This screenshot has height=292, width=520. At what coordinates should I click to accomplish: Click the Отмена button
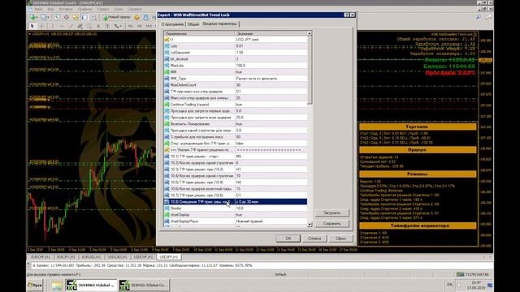[314, 238]
